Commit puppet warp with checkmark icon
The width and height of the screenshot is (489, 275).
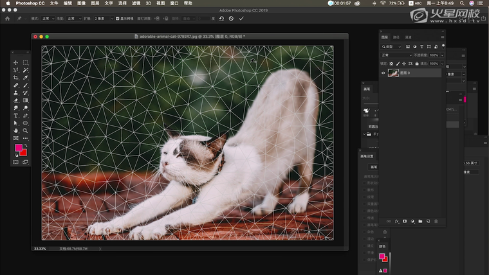tap(241, 19)
